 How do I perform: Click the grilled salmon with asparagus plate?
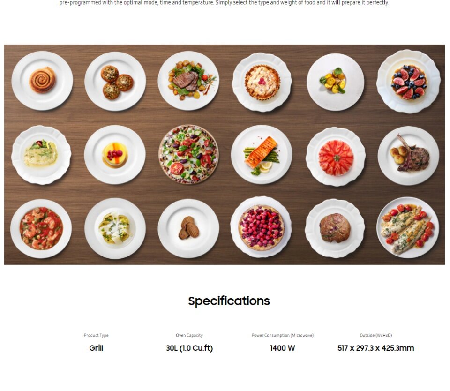tap(262, 154)
